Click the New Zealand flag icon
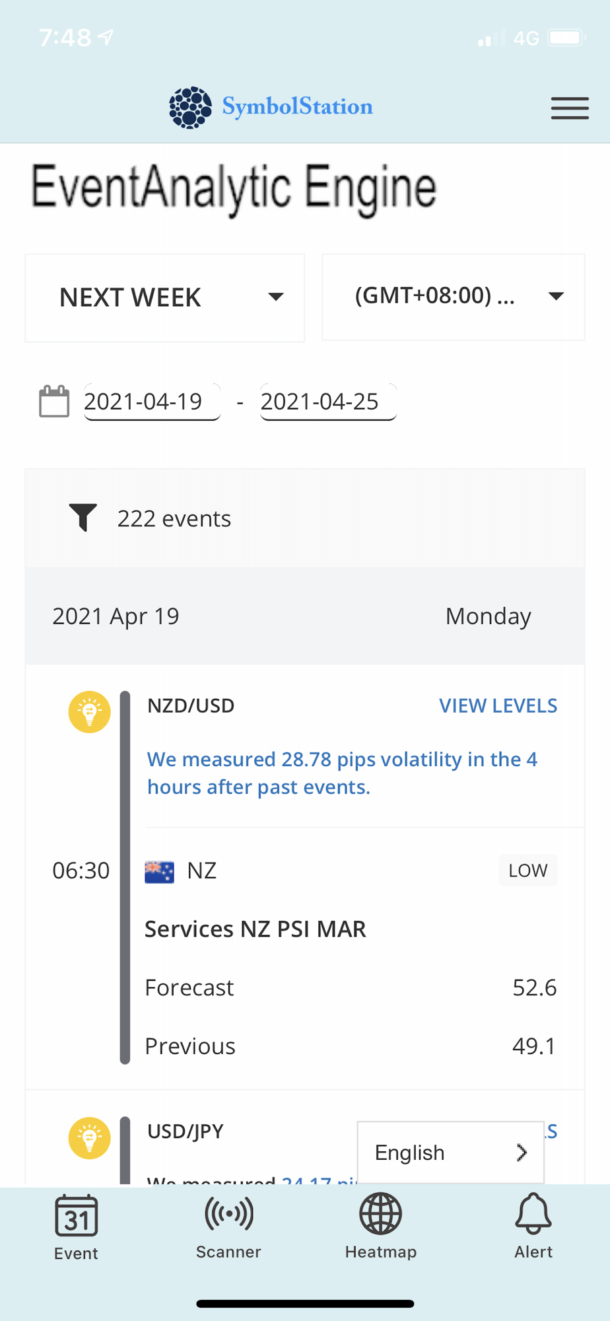This screenshot has height=1321, width=610. (159, 871)
